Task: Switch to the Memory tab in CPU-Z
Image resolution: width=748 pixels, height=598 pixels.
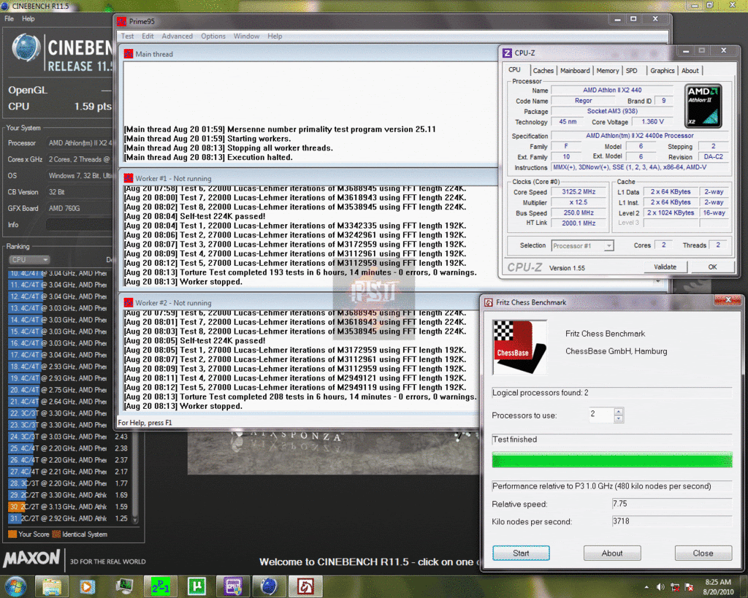Action: pos(608,71)
